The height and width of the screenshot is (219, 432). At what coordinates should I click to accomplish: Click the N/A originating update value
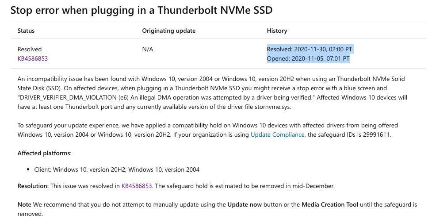point(147,49)
